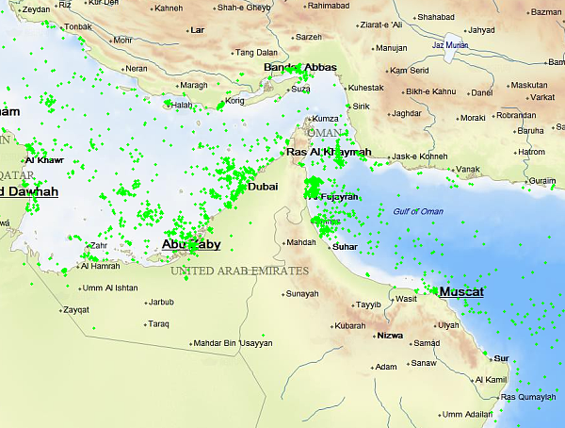Click the Mahdar Bin 'Usayyan label

pos(233,343)
